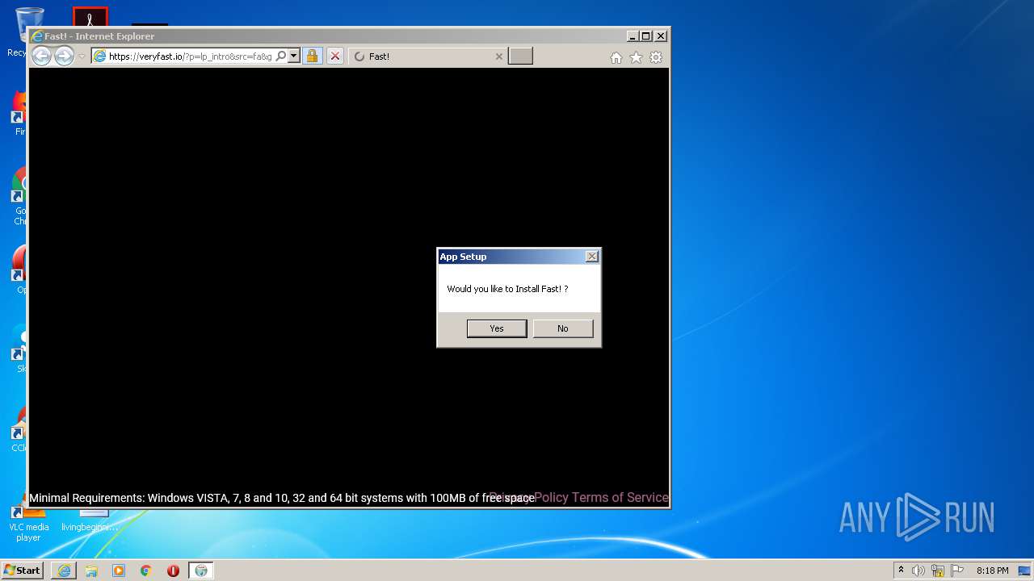The height and width of the screenshot is (581, 1034).
Task: Minimize the Internet Explorer window
Action: click(x=633, y=36)
